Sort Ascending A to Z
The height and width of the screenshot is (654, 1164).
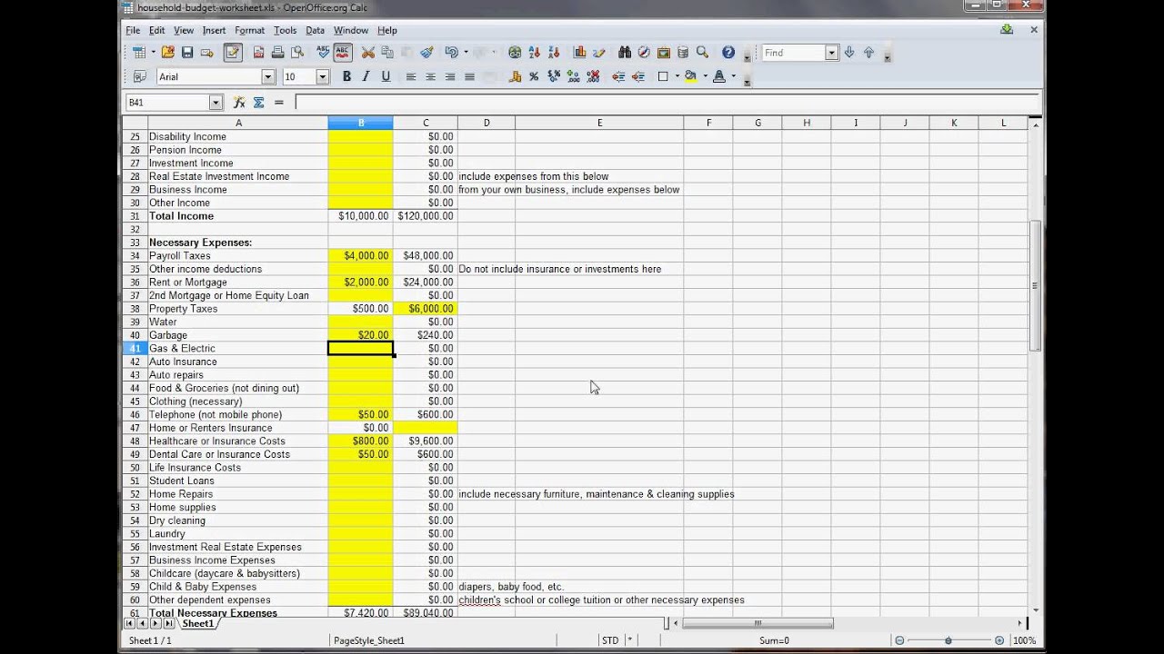tap(535, 53)
